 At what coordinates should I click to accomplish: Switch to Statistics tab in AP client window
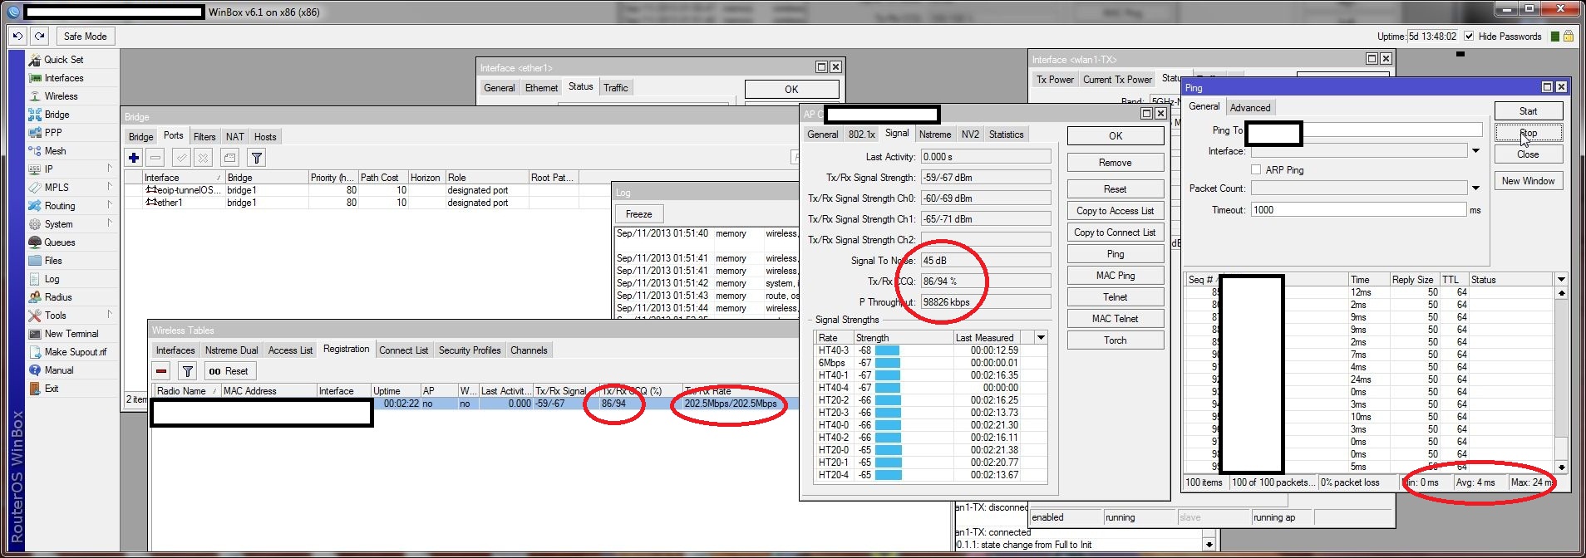point(1006,135)
